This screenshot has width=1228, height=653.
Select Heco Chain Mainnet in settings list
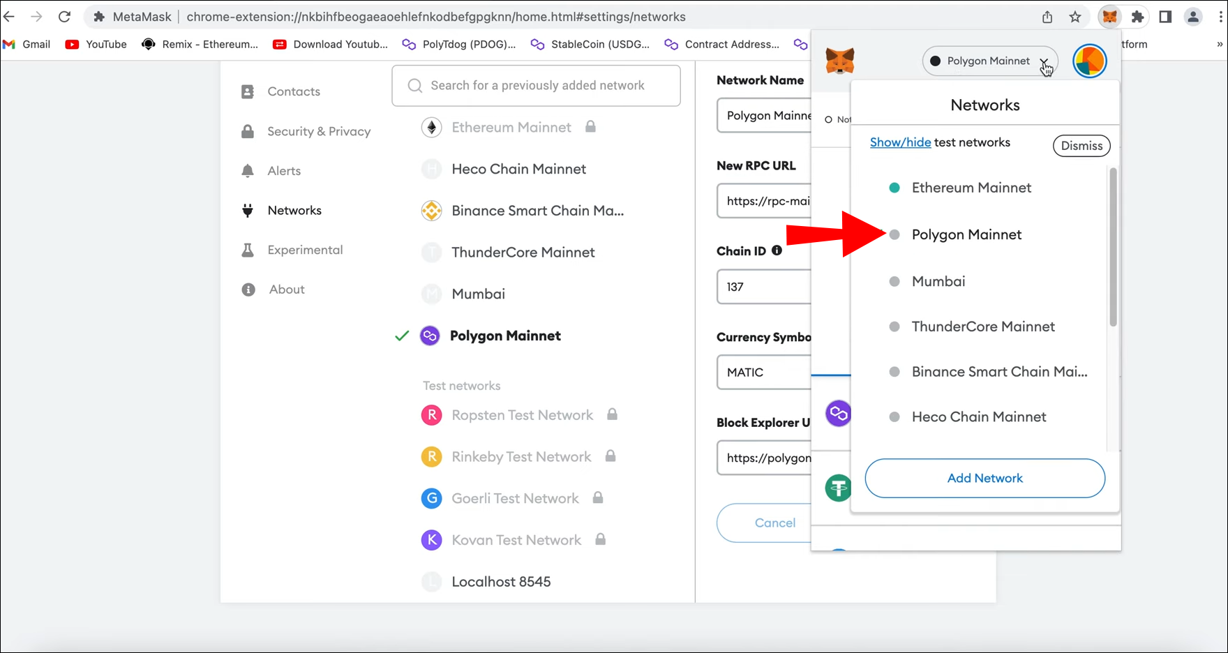coord(504,169)
